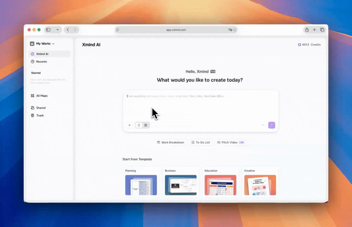Open the Education template thumbnail

coord(220,185)
